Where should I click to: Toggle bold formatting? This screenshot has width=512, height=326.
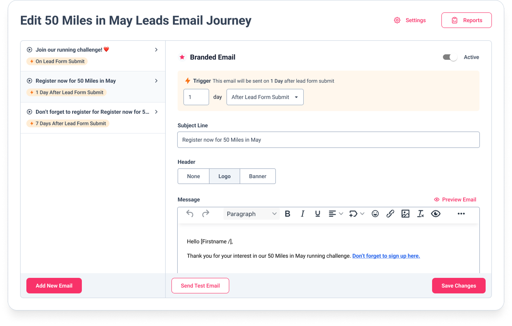pos(287,214)
